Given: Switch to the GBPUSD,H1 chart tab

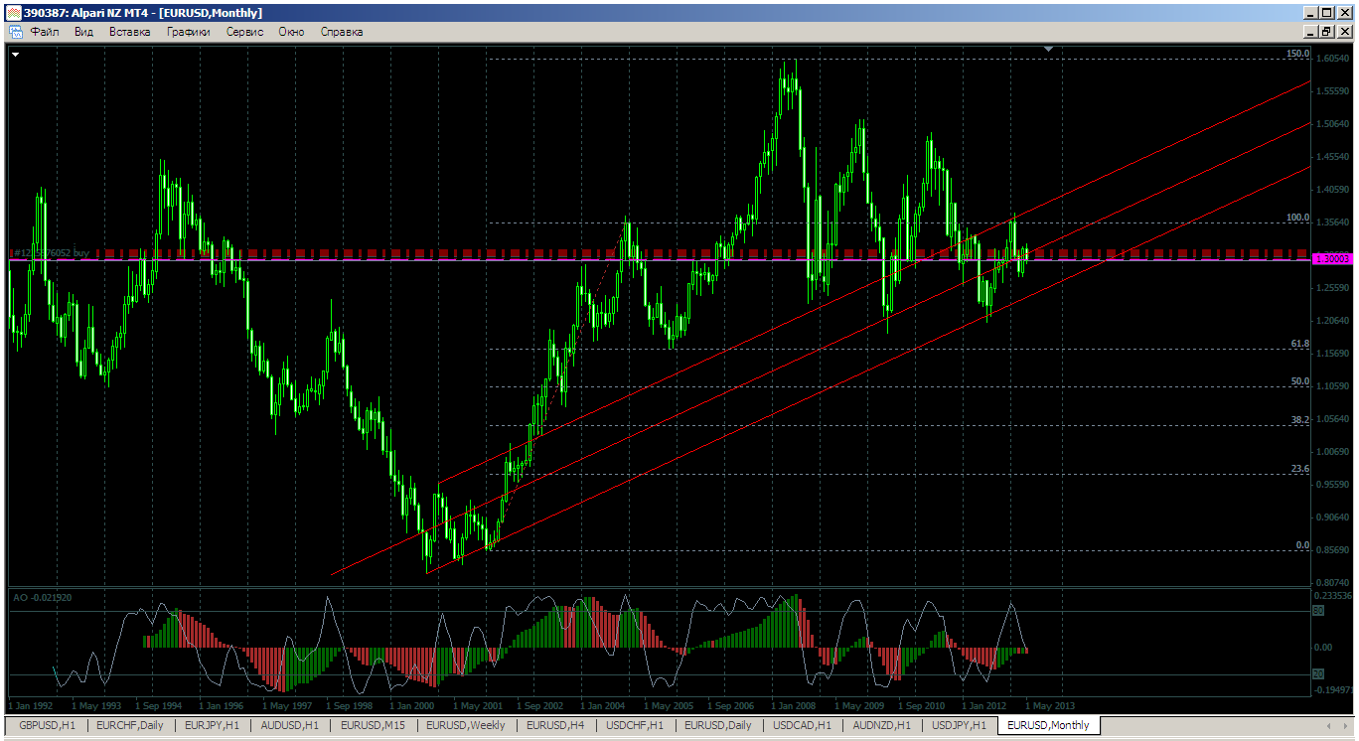Looking at the screenshot, I should coord(46,726).
